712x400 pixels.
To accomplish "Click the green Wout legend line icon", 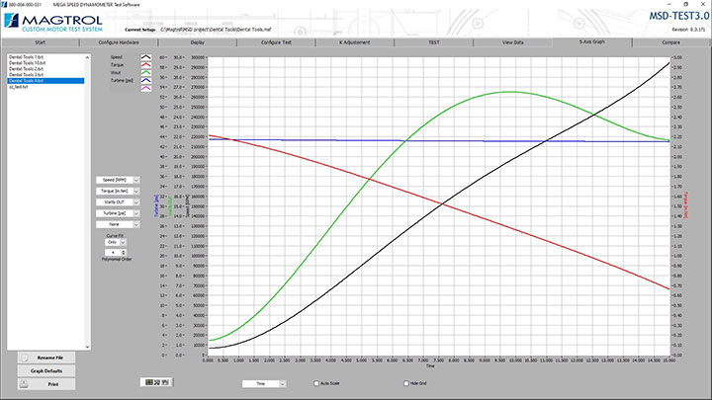I will pyautogui.click(x=146, y=71).
